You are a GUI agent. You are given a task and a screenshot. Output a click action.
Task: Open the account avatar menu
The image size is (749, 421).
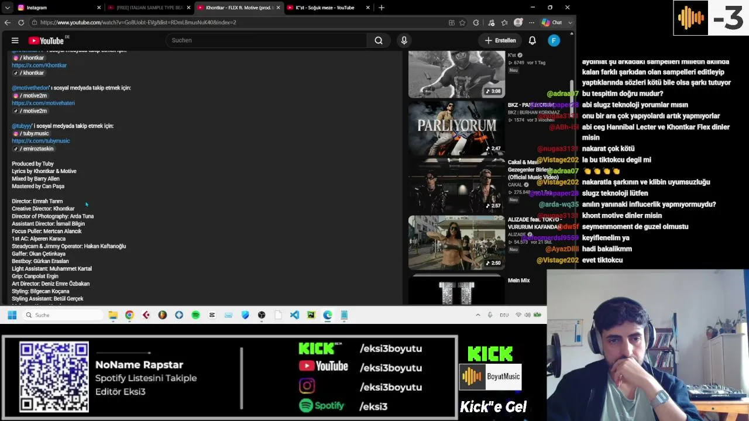[554, 40]
